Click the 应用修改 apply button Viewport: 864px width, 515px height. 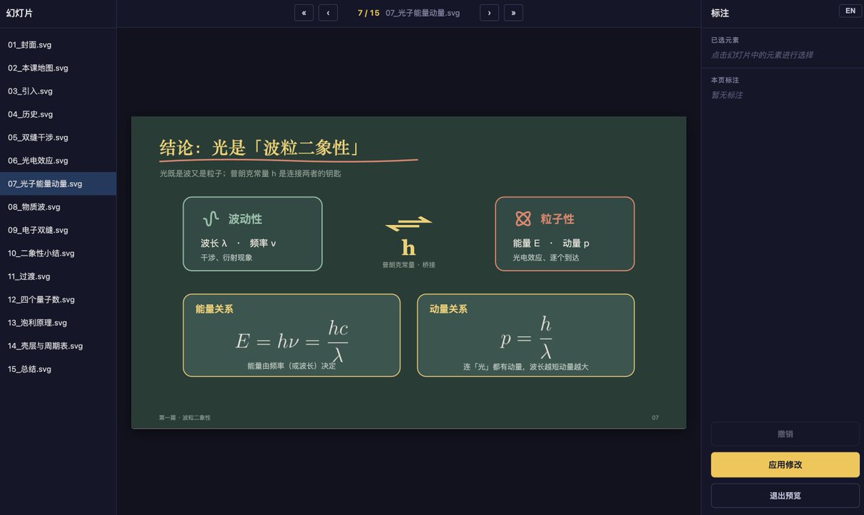click(x=785, y=465)
